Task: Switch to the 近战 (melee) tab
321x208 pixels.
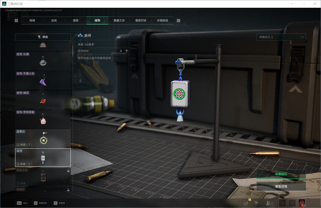Action: tap(54, 20)
